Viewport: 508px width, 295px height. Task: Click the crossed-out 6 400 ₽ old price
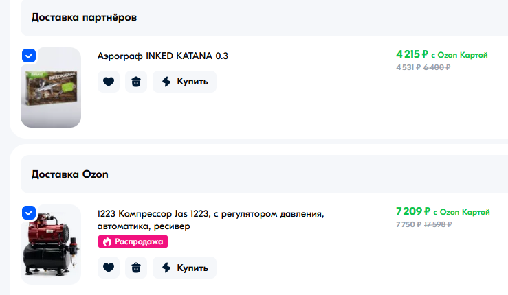click(x=437, y=67)
